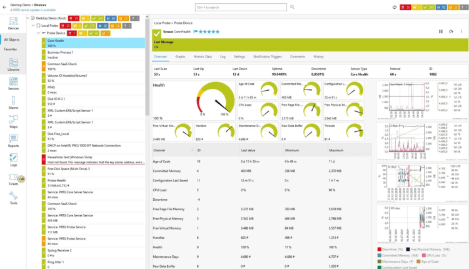Select the Favorites entry in sidebar
The height and width of the screenshot is (269, 469).
pos(11,49)
